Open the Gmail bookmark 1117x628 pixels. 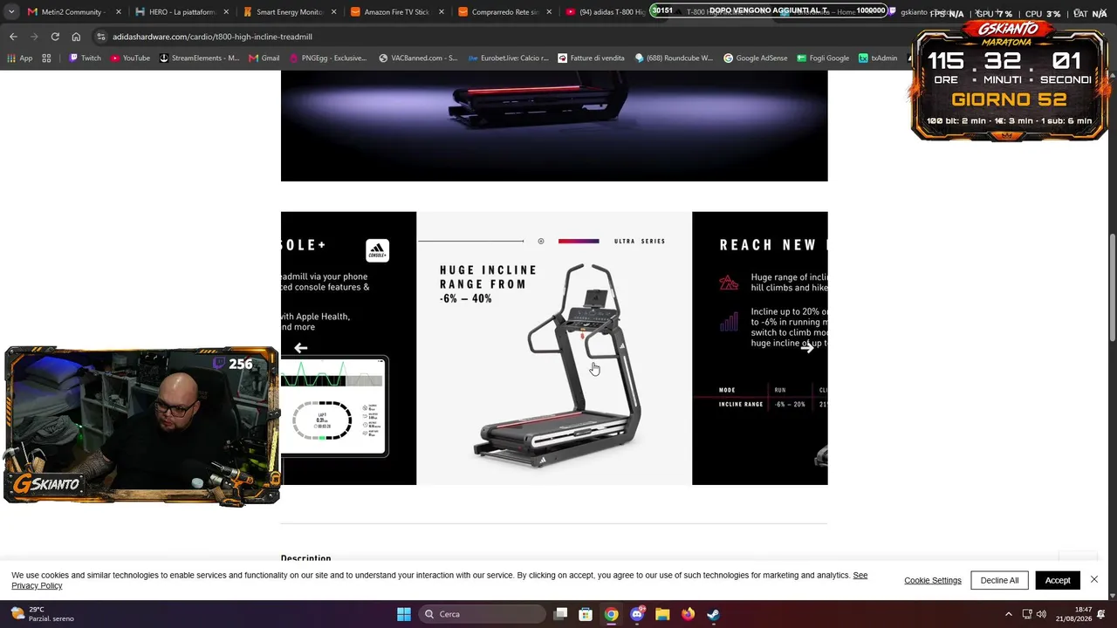coord(264,58)
